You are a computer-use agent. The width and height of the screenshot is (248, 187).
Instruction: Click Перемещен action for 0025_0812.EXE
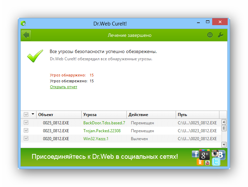tap(142, 123)
